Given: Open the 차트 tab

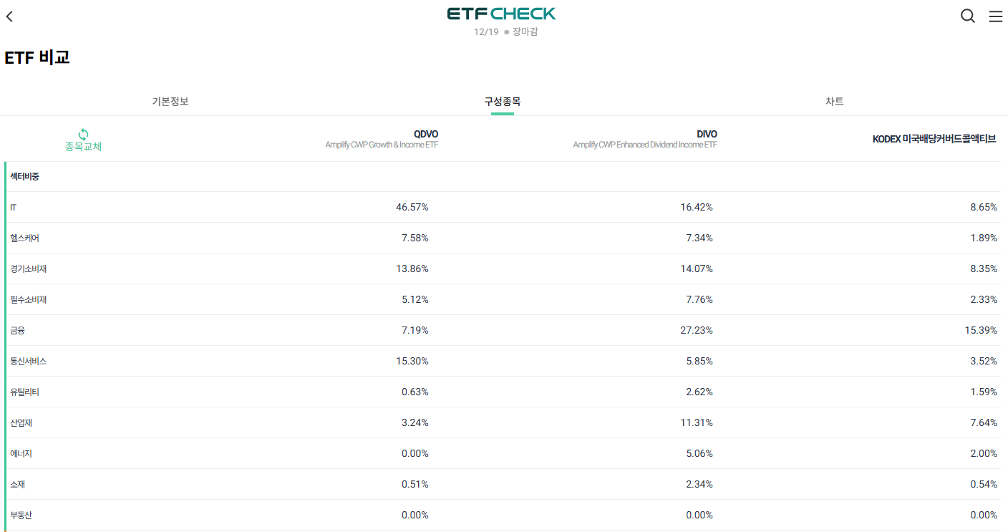Looking at the screenshot, I should point(835,102).
